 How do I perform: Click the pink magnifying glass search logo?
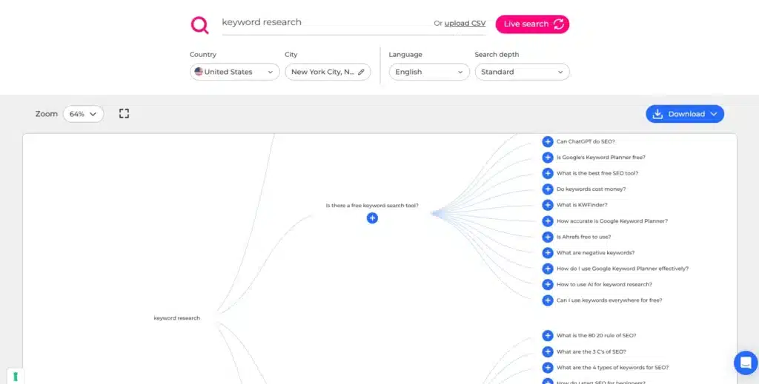[199, 24]
